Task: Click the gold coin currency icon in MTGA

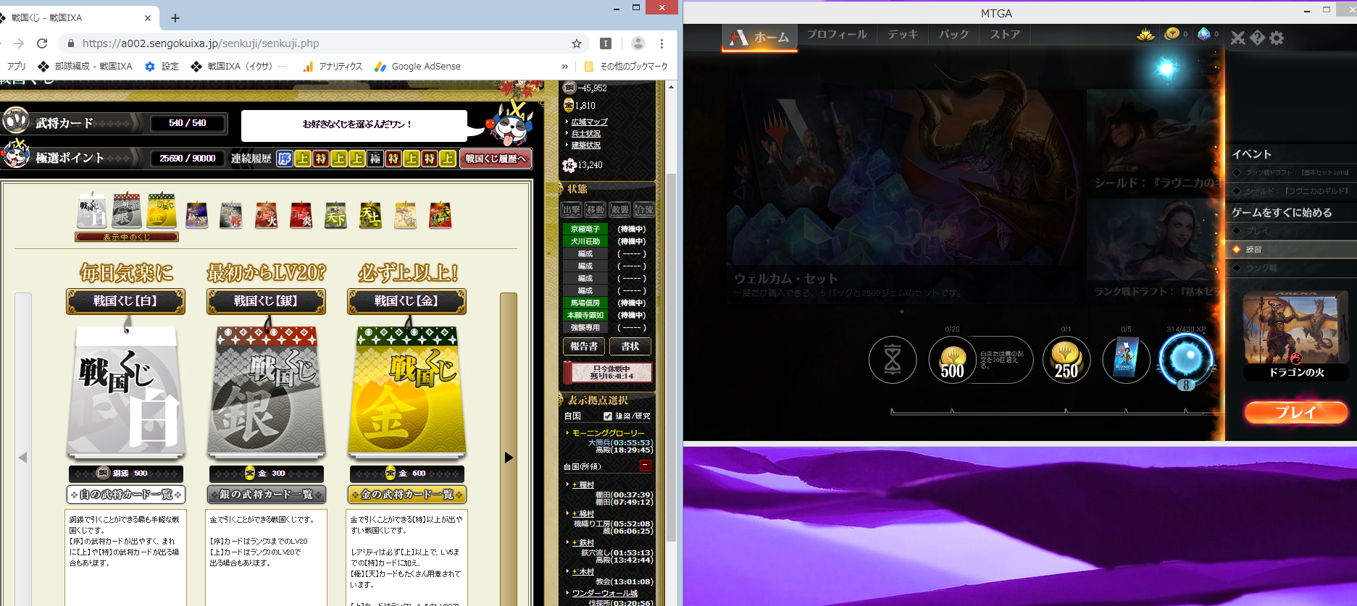Action: coord(1172,34)
